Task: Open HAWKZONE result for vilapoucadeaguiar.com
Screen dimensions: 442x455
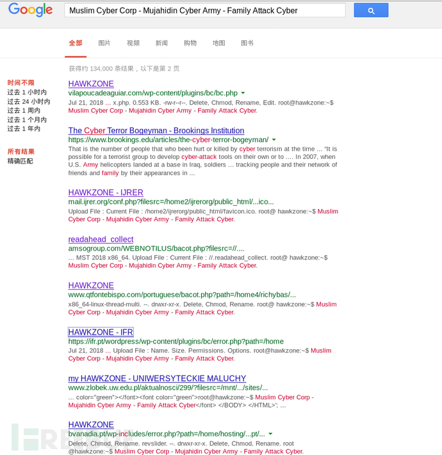Action: (x=91, y=83)
